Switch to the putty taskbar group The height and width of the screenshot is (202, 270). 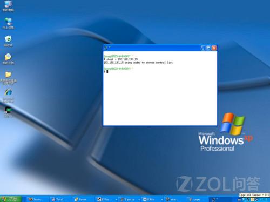[x=130, y=199]
